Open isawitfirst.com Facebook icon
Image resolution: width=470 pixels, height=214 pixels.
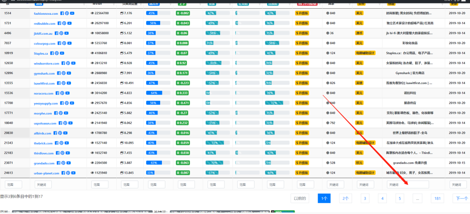59,83
